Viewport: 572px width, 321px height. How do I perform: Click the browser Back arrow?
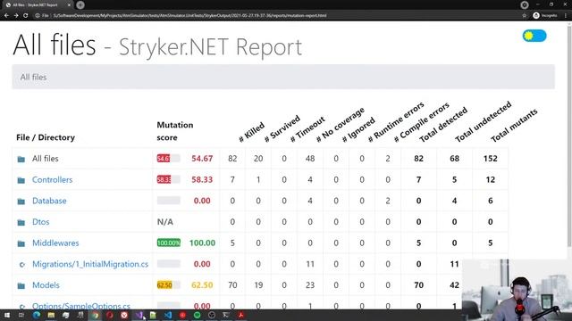(x=6, y=15)
